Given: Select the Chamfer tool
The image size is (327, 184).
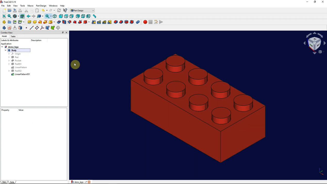Looking at the screenshot, I should (121, 22).
